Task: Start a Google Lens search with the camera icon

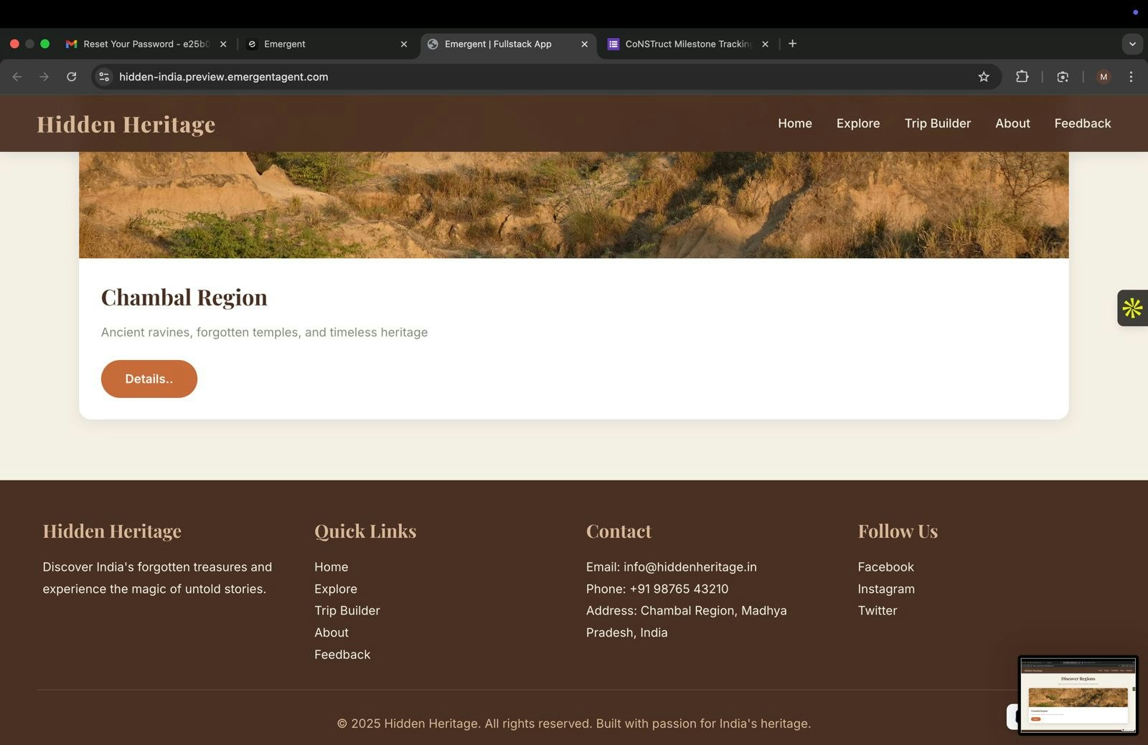Action: [1063, 77]
